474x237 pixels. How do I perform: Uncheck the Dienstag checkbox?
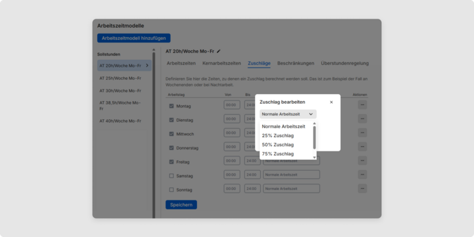(x=171, y=120)
